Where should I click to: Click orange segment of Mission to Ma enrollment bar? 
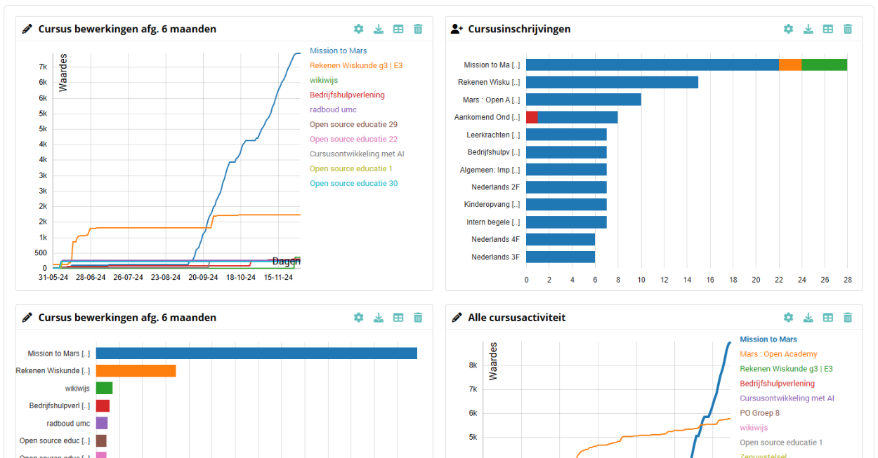tap(790, 65)
